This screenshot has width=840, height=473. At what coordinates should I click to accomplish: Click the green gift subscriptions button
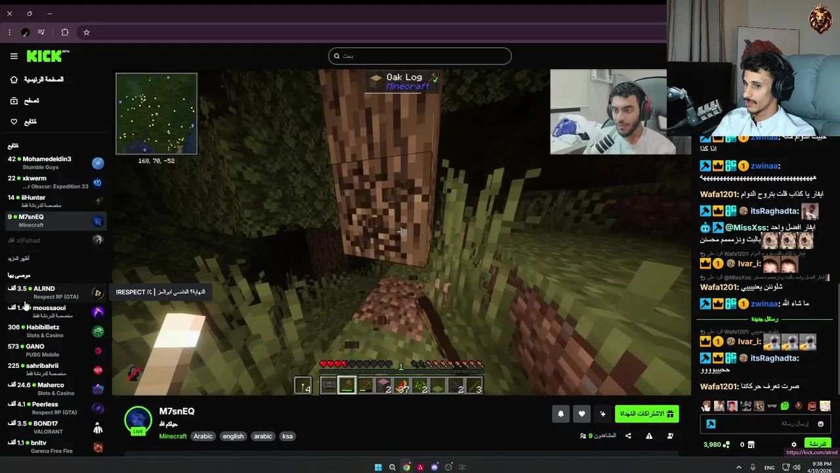(x=647, y=414)
